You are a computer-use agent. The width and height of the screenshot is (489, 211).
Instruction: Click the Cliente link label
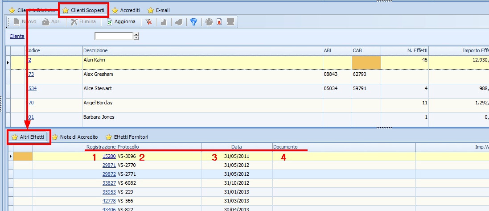click(17, 36)
